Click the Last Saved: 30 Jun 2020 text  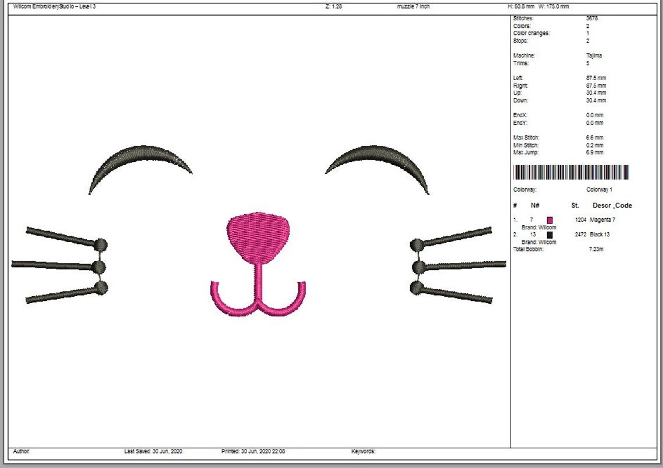click(x=155, y=451)
